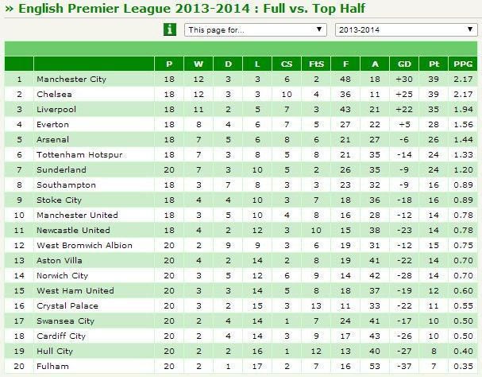Select Liverpool in the table
The width and height of the screenshot is (482, 377).
(x=56, y=110)
